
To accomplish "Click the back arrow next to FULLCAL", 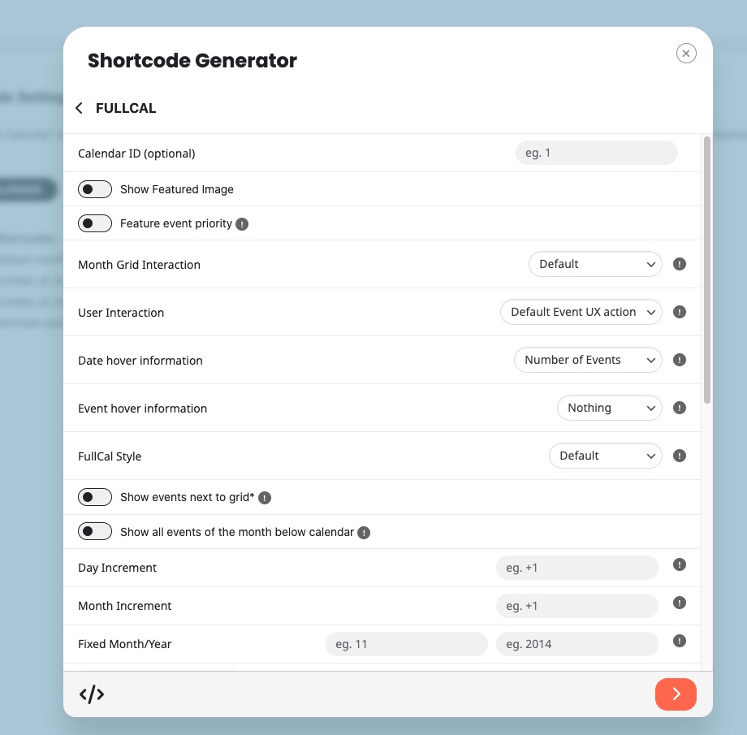I will click(79, 108).
